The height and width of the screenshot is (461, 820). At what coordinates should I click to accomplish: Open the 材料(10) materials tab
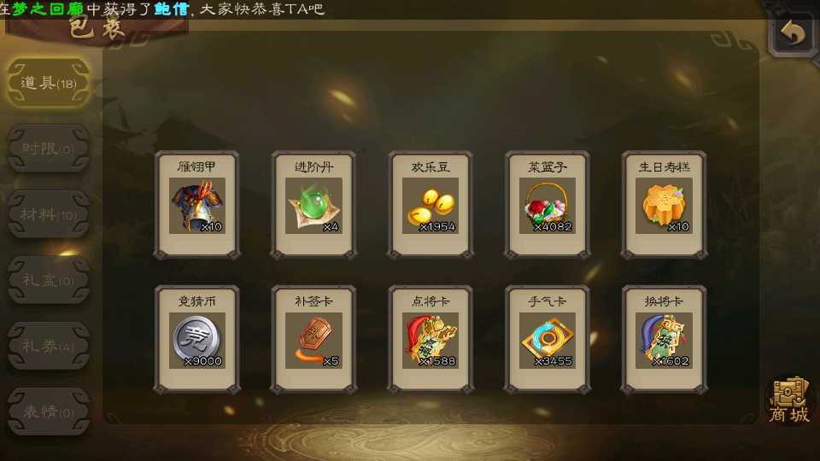point(48,214)
